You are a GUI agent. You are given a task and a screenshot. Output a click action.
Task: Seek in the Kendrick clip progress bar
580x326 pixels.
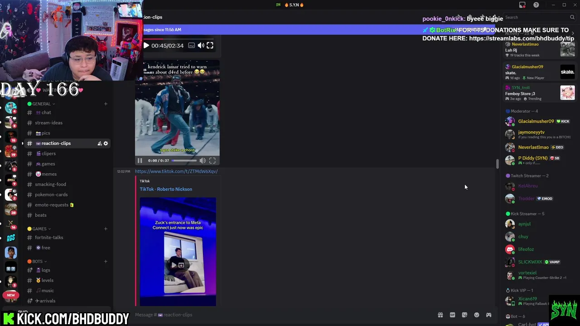pyautogui.click(x=184, y=160)
